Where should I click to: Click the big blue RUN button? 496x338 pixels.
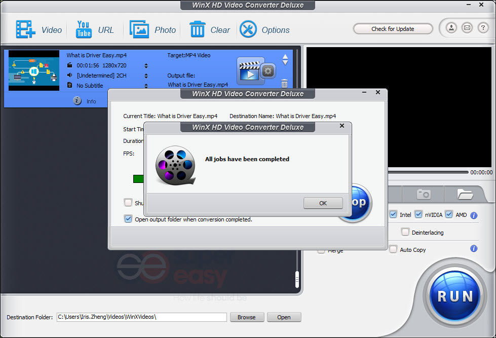tap(455, 296)
